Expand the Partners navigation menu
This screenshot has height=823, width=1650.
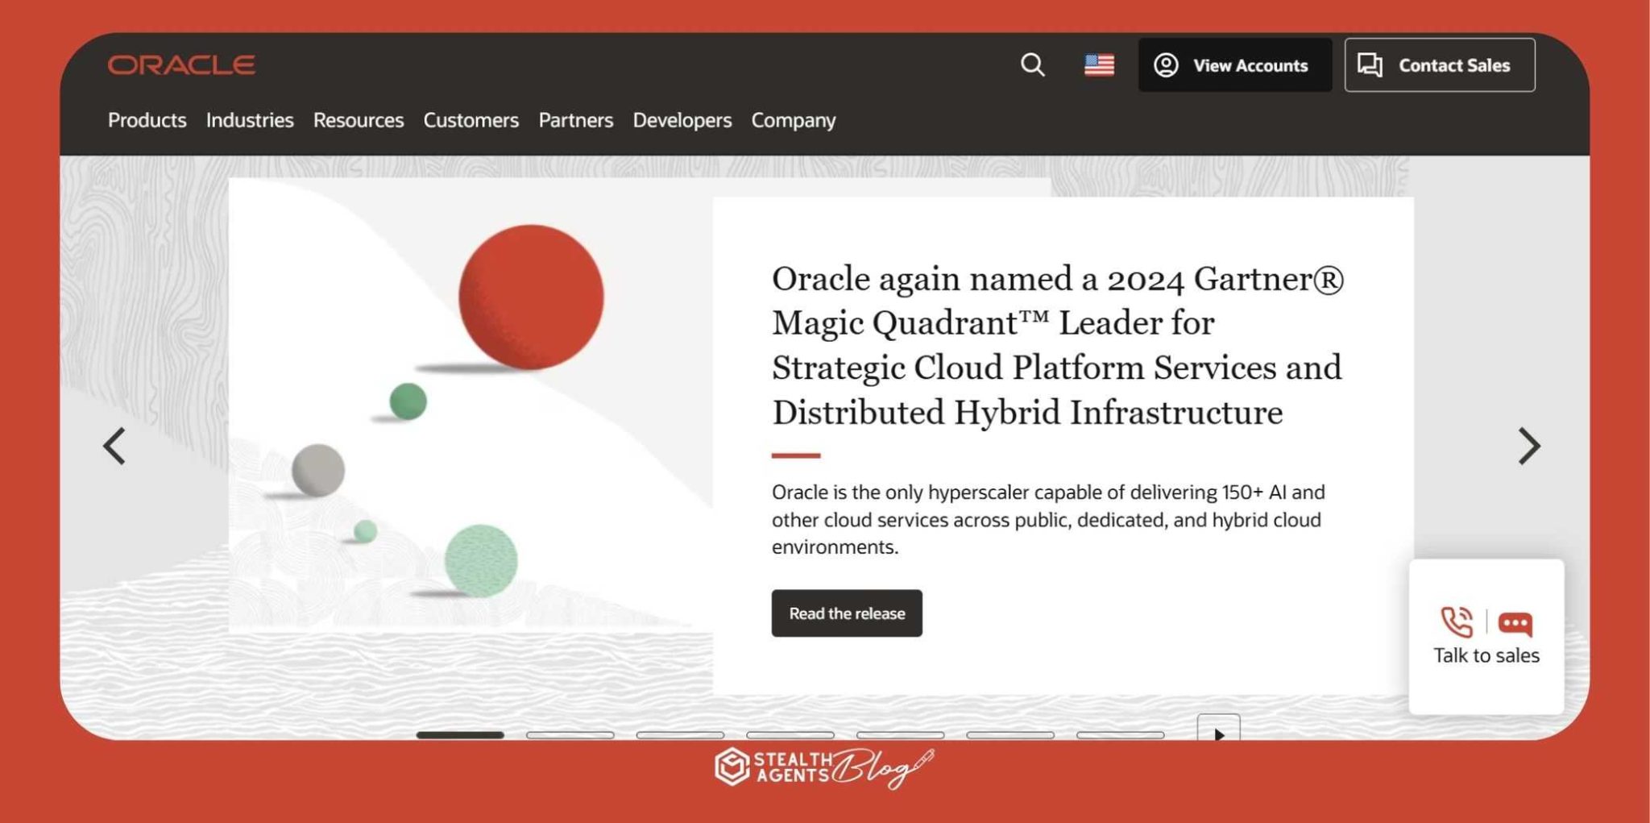point(575,120)
